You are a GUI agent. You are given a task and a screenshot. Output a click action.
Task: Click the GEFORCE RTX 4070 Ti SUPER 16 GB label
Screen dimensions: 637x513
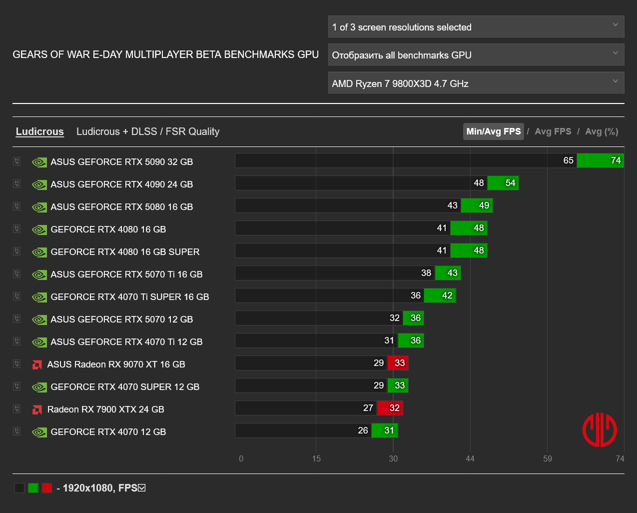[130, 297]
